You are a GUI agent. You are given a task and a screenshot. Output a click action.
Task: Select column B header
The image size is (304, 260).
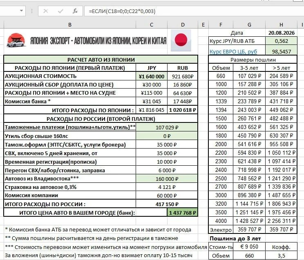pos(70,25)
